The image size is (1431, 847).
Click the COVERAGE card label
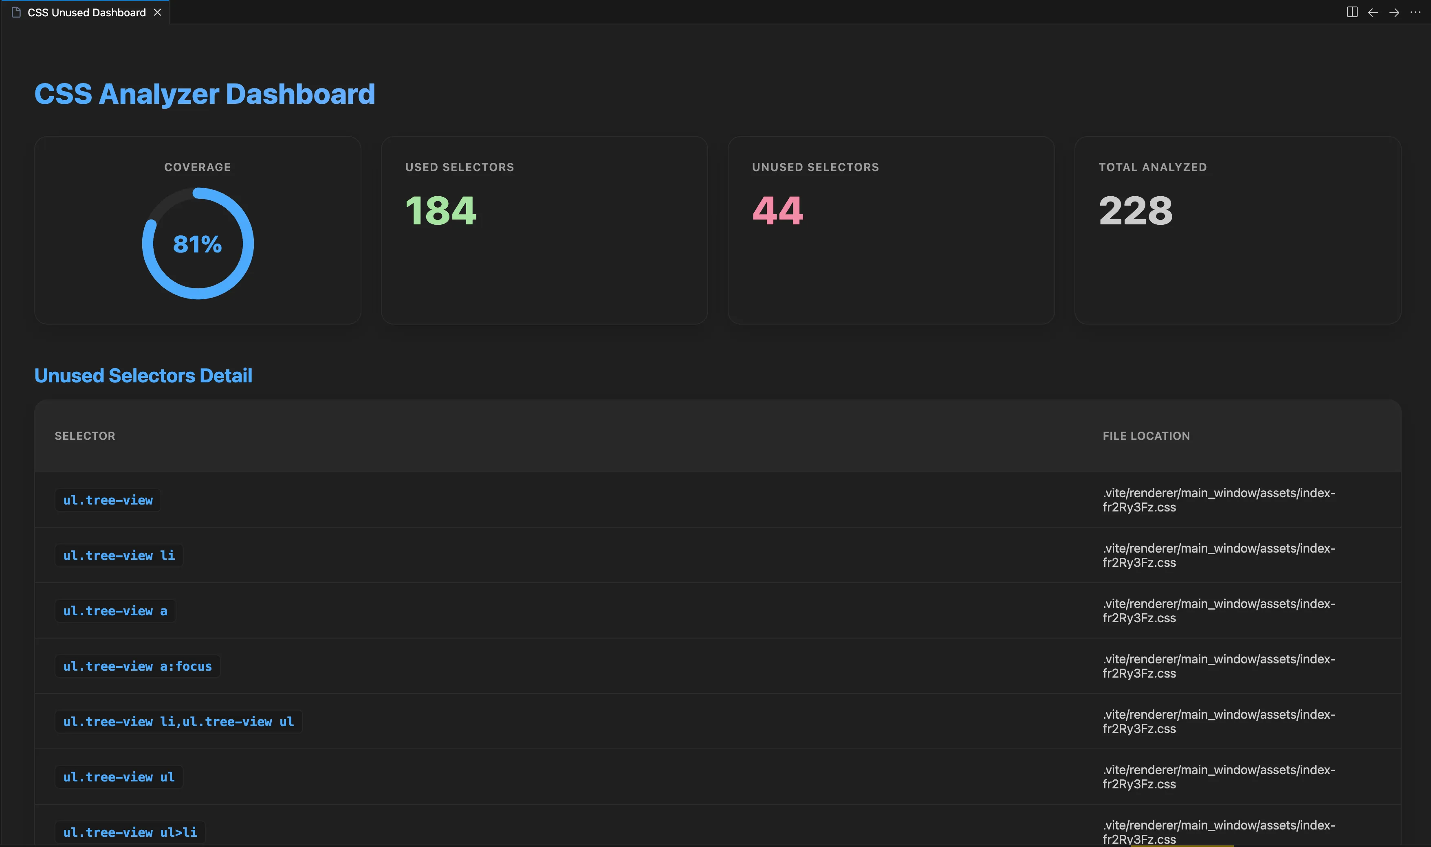click(198, 167)
